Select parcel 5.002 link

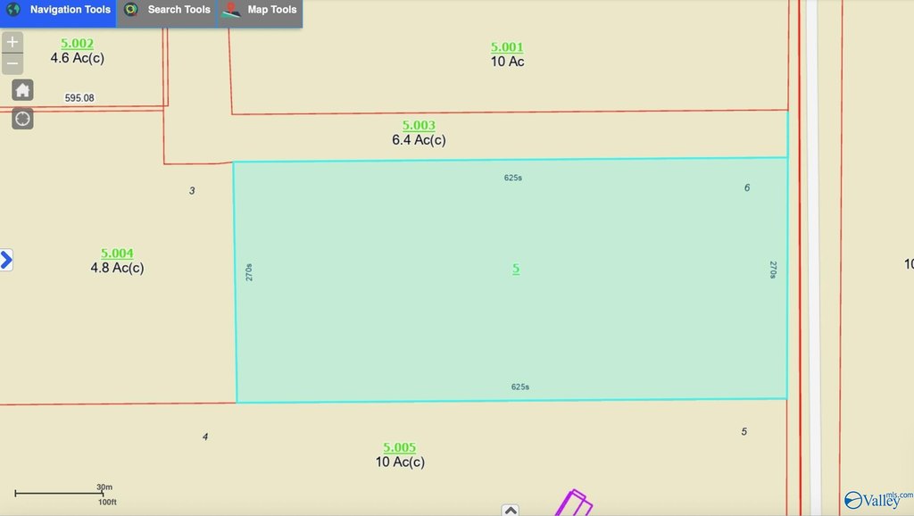[77, 44]
